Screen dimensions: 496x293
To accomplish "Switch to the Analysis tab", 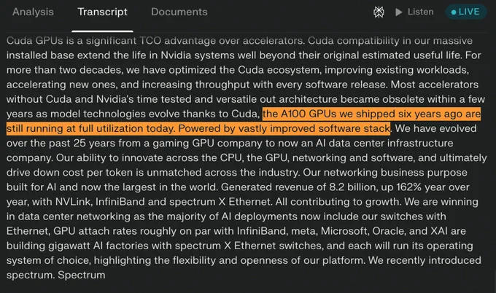I will (33, 12).
